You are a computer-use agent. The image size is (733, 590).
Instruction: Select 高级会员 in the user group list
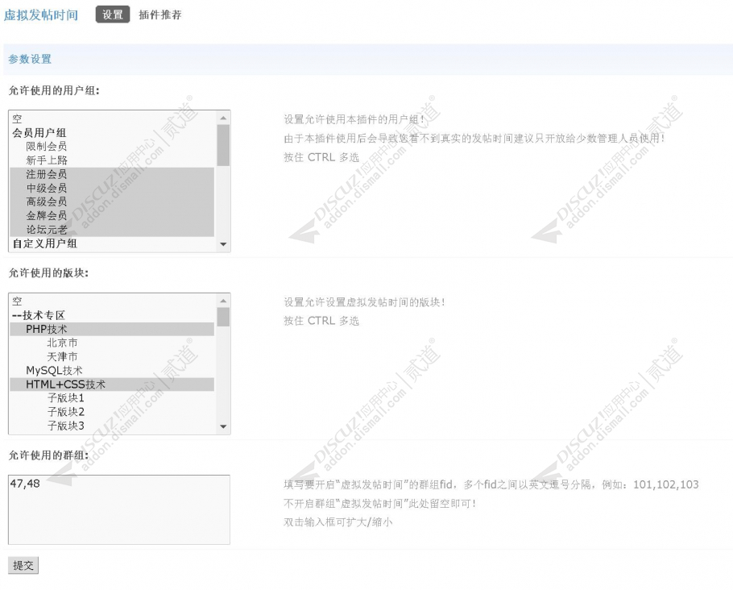tap(112, 202)
